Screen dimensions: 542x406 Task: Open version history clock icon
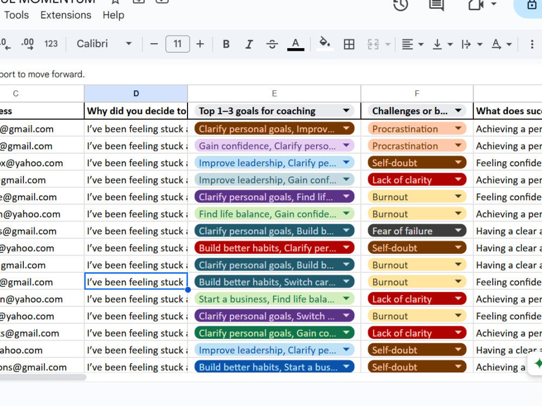pyautogui.click(x=401, y=4)
